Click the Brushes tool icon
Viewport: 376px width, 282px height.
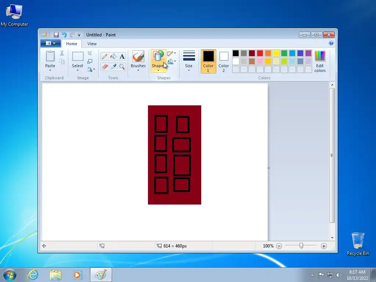tap(138, 56)
